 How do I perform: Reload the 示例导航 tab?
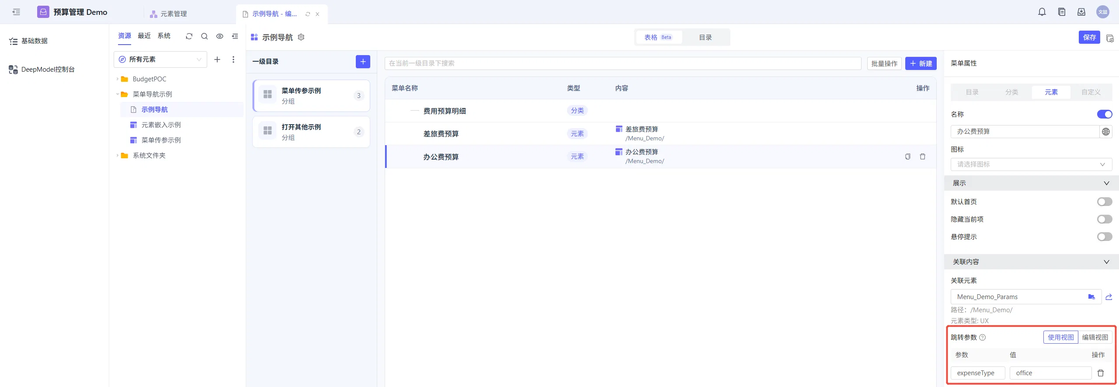point(308,14)
